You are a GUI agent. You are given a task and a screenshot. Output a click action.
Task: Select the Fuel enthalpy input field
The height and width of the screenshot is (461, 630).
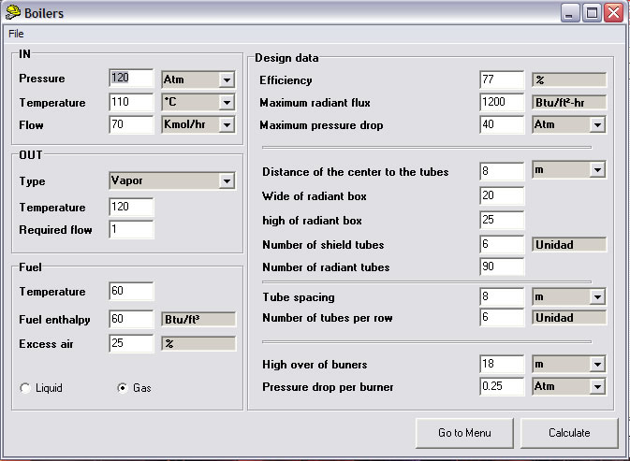[x=131, y=319]
